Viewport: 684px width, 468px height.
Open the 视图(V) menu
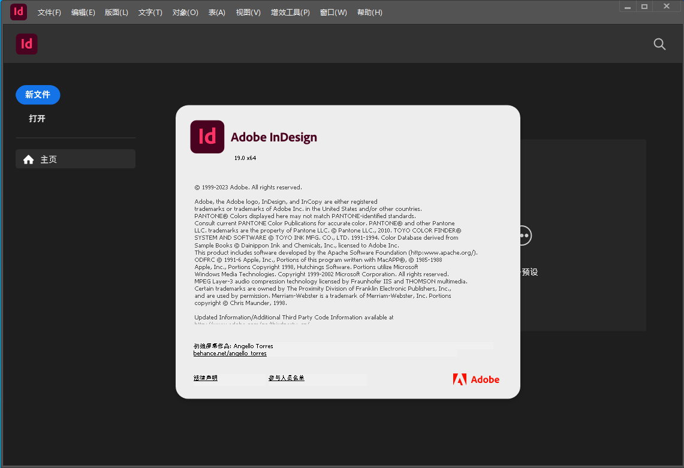tap(248, 12)
